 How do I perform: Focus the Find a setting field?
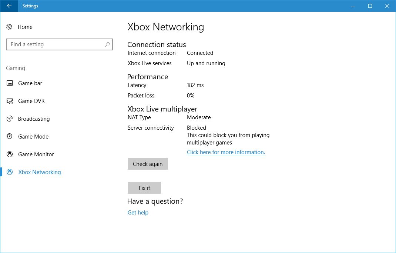59,44
